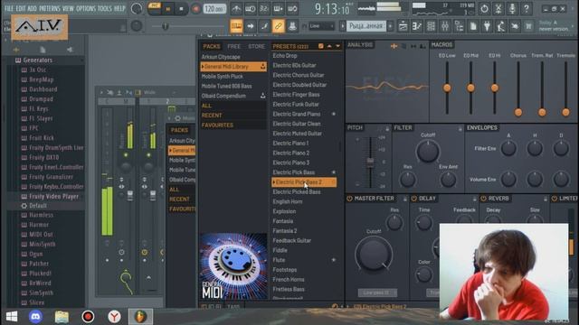Screen dimensions: 579x325
Task: Open the presets header dropdown arrow
Action: pos(337,46)
